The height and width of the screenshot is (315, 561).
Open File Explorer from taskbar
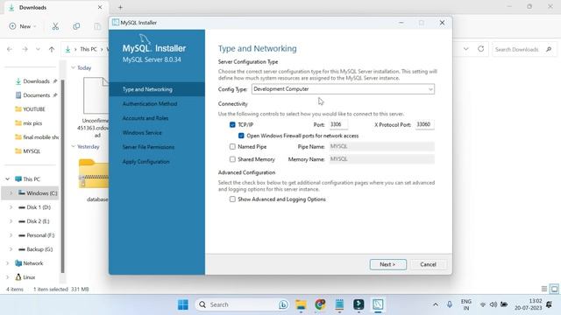coord(301,304)
